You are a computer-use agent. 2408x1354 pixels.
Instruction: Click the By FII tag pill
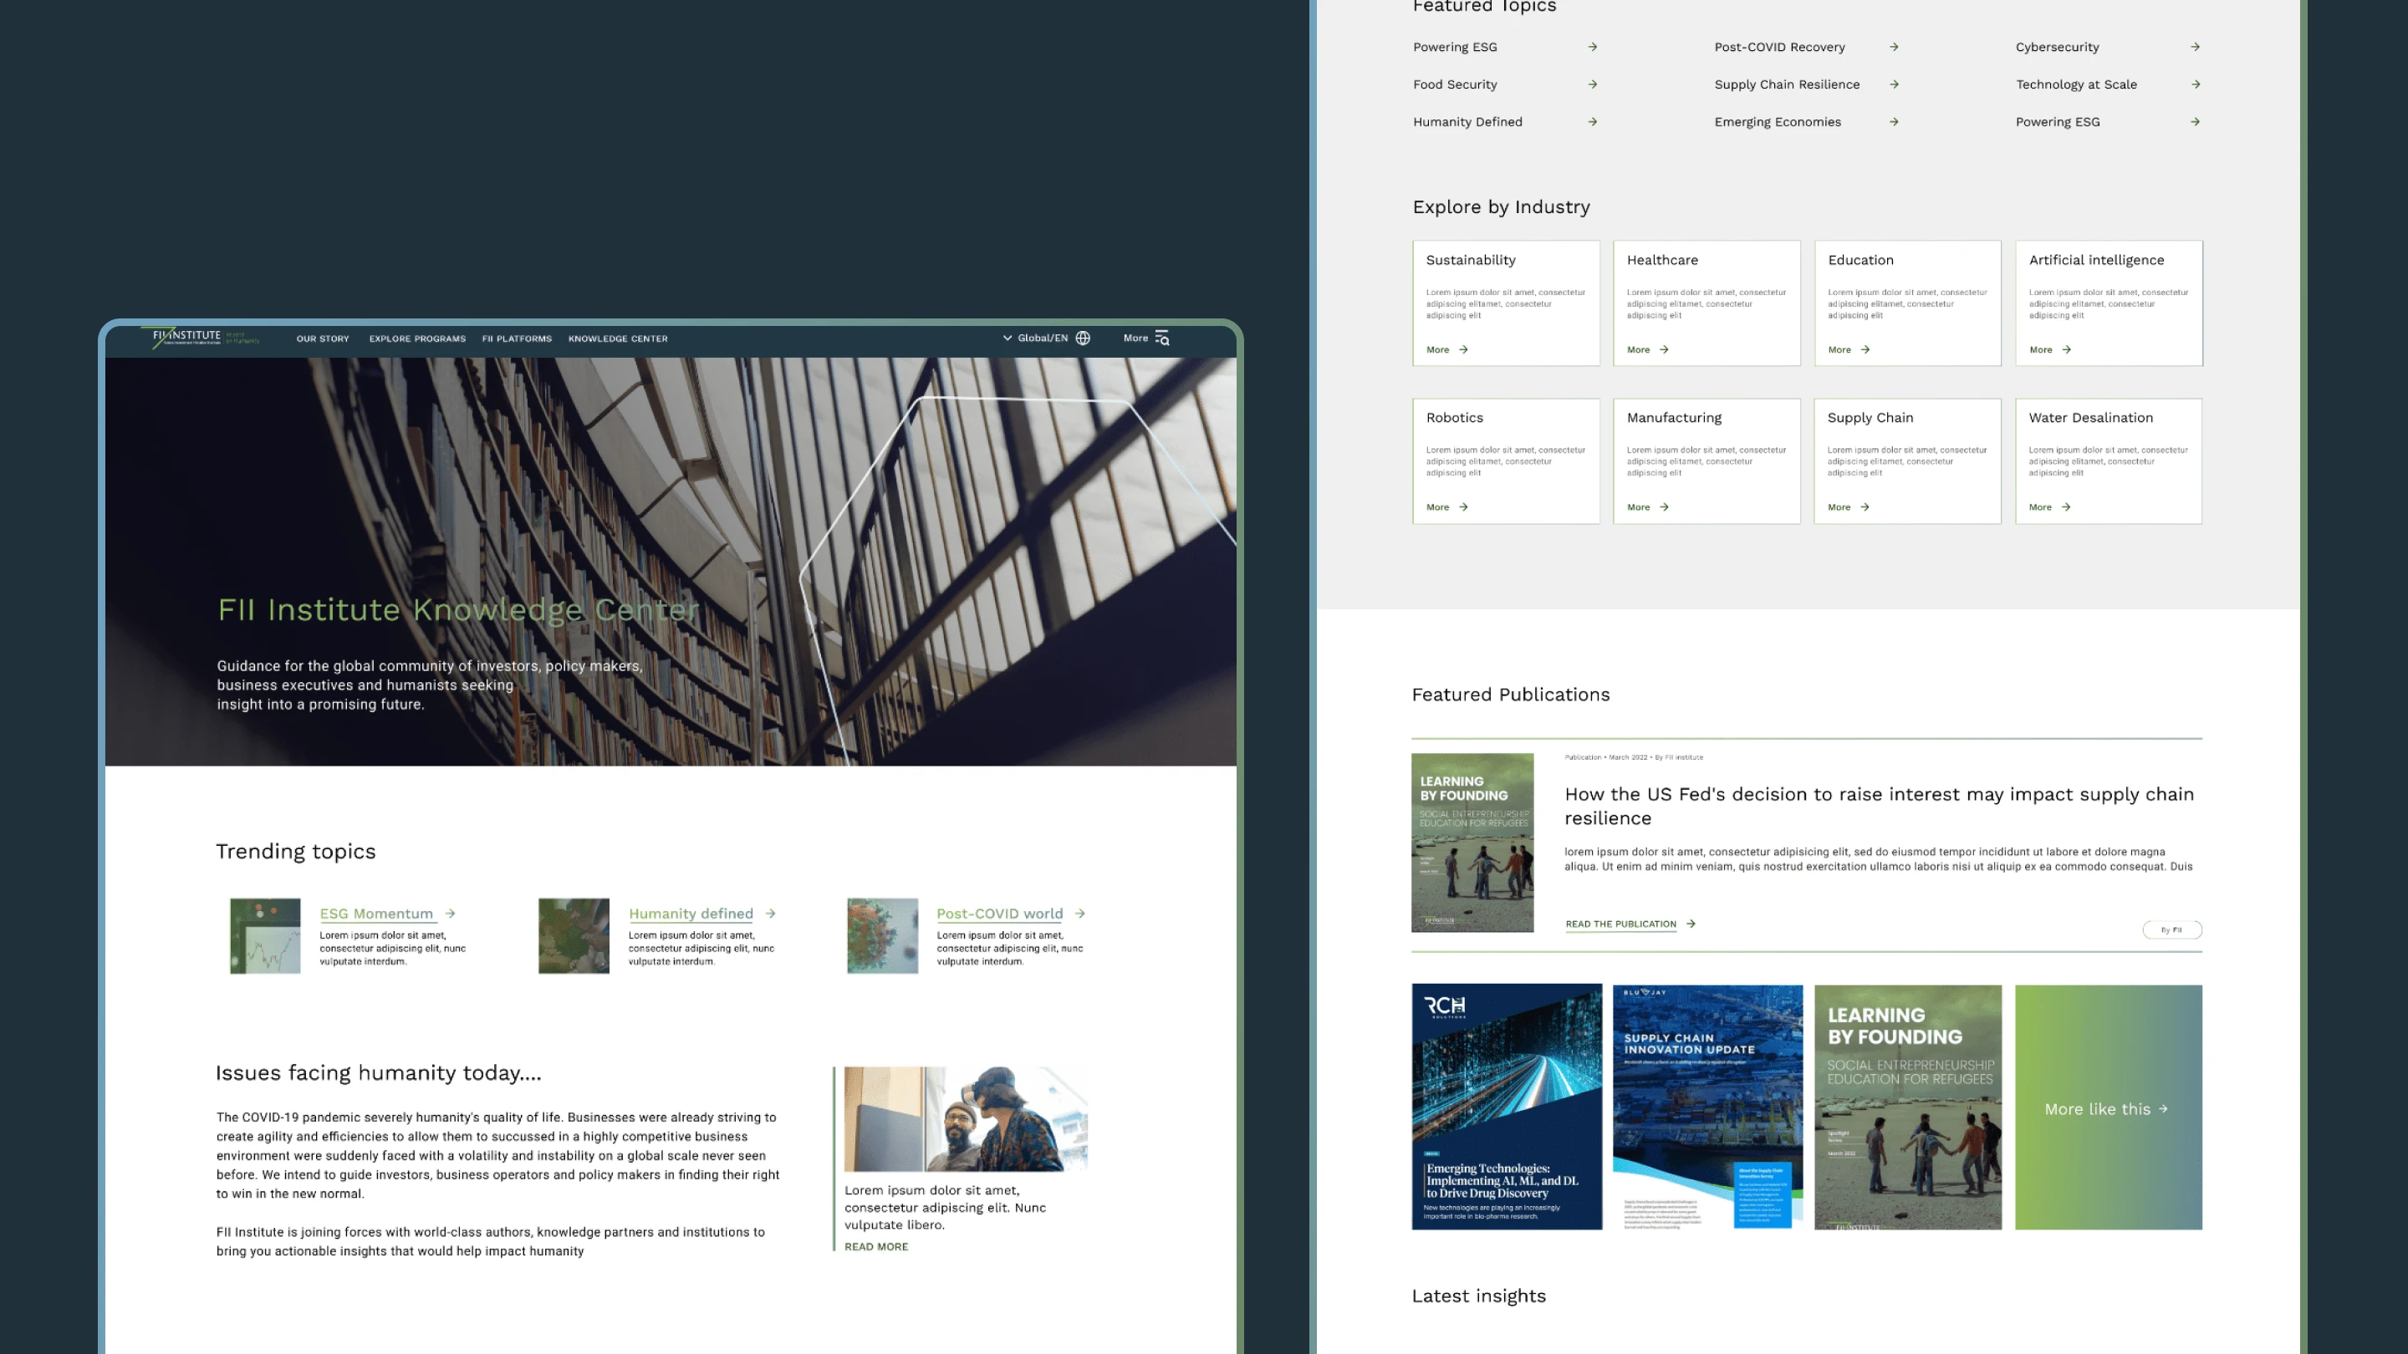[2171, 929]
